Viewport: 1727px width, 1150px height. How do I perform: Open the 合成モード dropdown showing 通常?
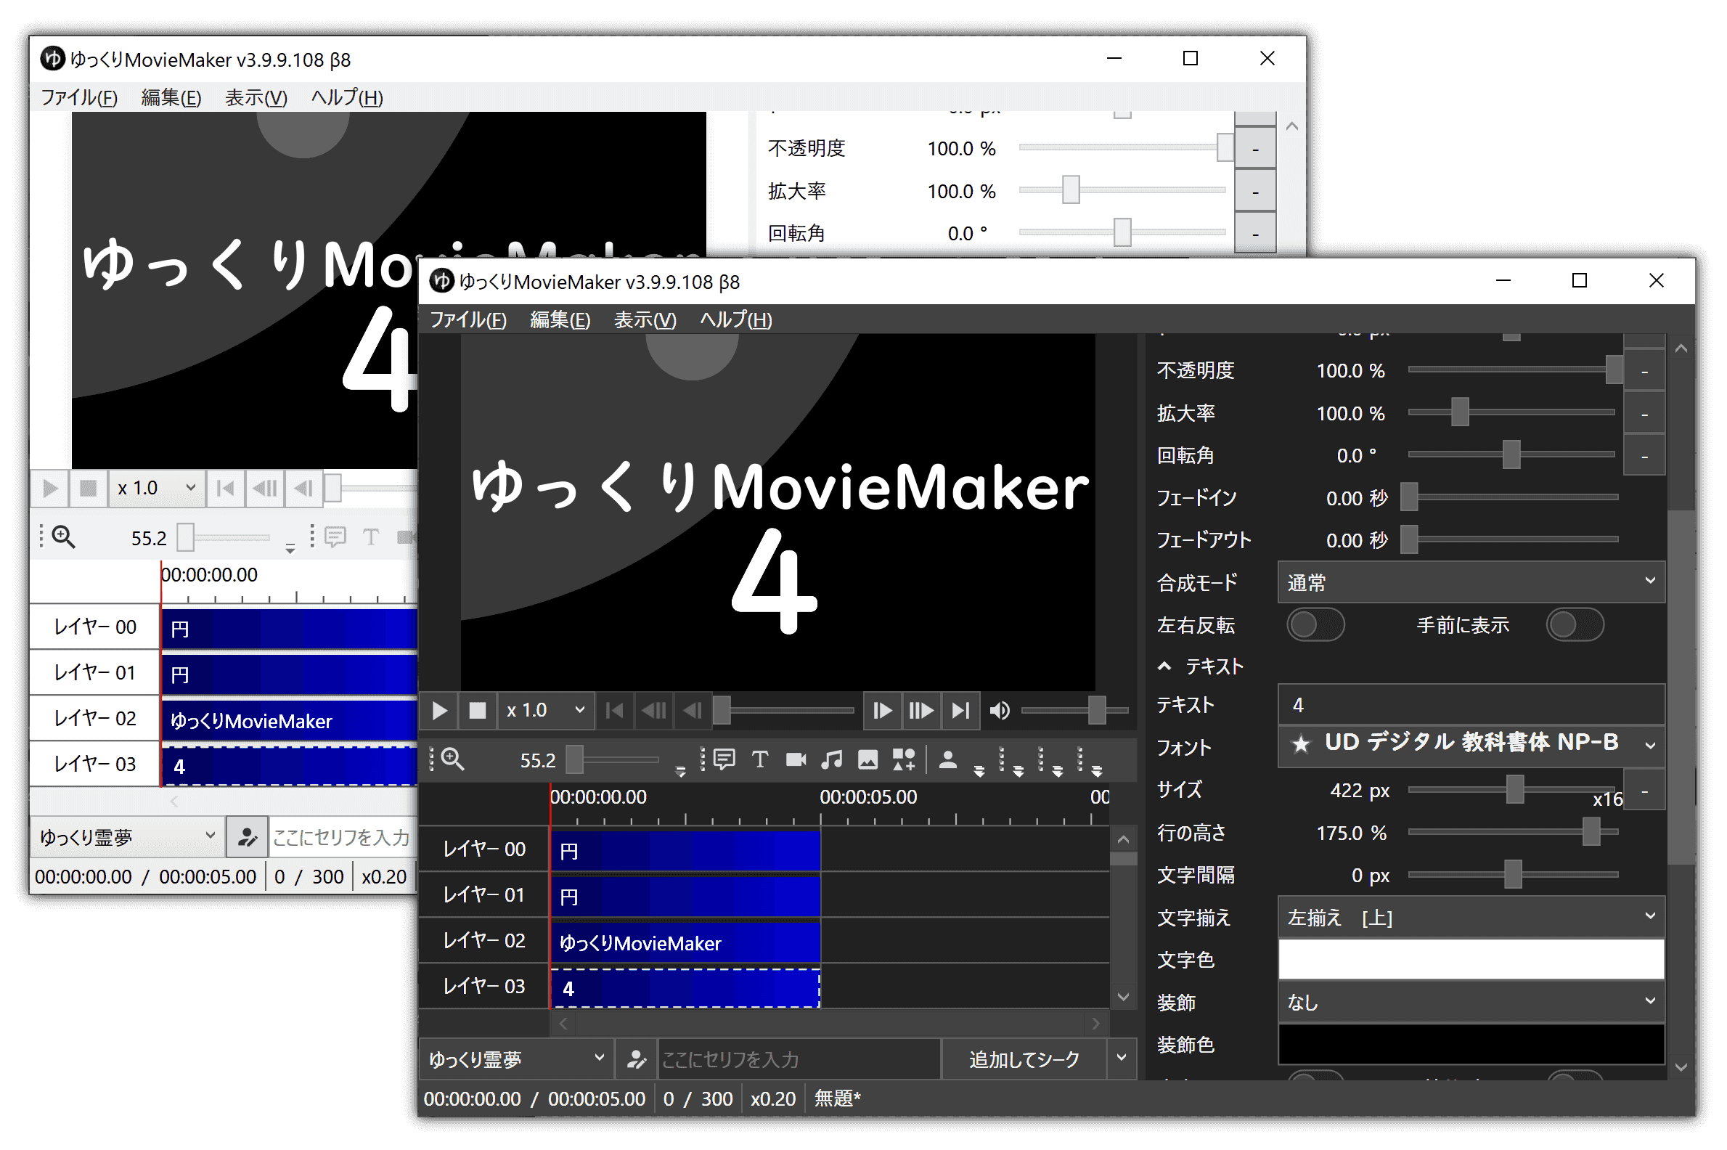click(1469, 582)
